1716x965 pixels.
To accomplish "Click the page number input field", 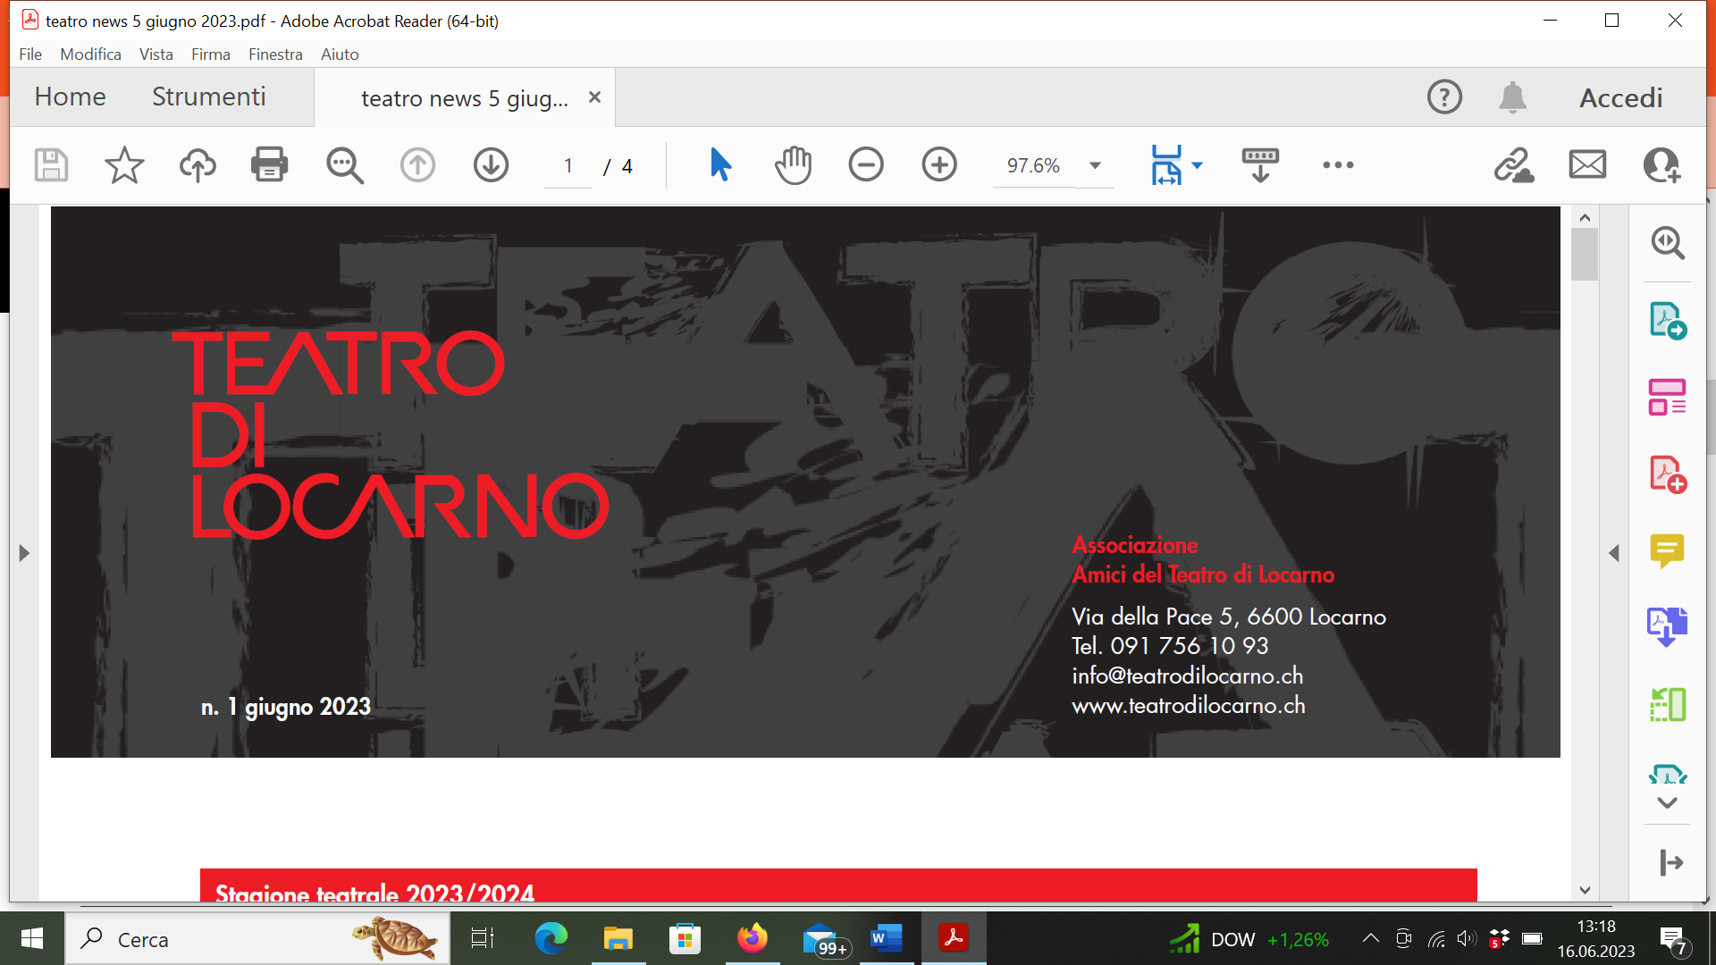I will (568, 165).
